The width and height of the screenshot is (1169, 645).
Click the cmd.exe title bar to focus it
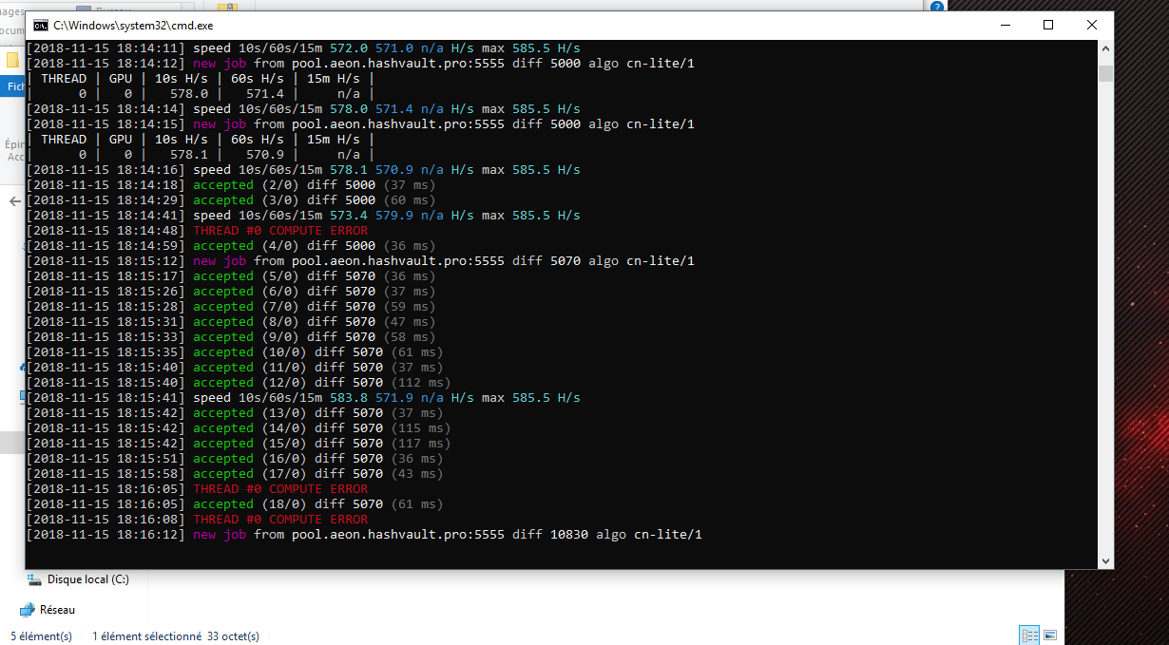click(570, 26)
